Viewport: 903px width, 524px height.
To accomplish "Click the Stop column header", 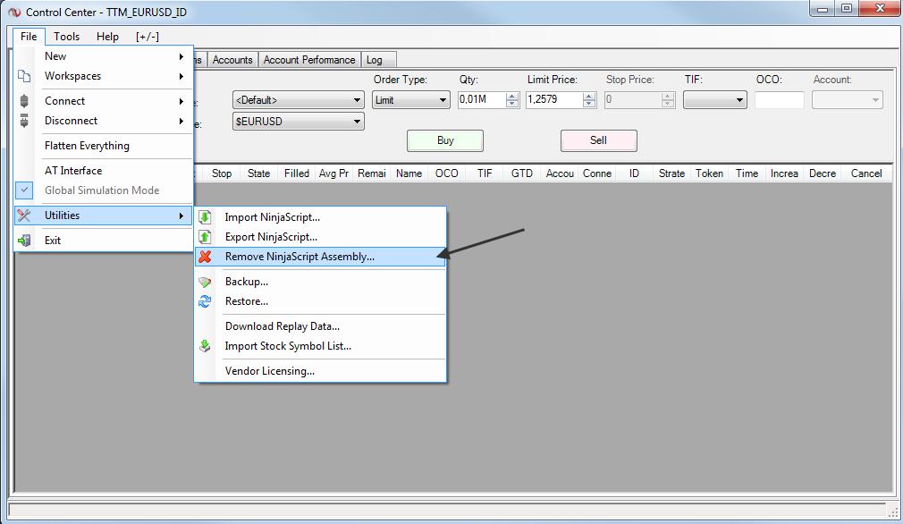I will [221, 173].
